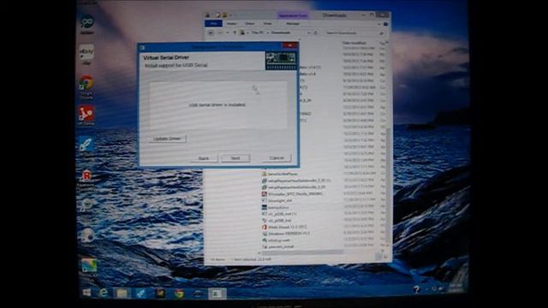Select the Application Tools contextual tab
This screenshot has height=308, width=548.
(x=293, y=15)
